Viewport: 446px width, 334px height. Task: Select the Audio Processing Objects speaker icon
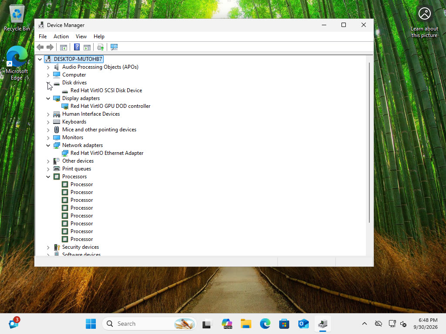(x=57, y=67)
